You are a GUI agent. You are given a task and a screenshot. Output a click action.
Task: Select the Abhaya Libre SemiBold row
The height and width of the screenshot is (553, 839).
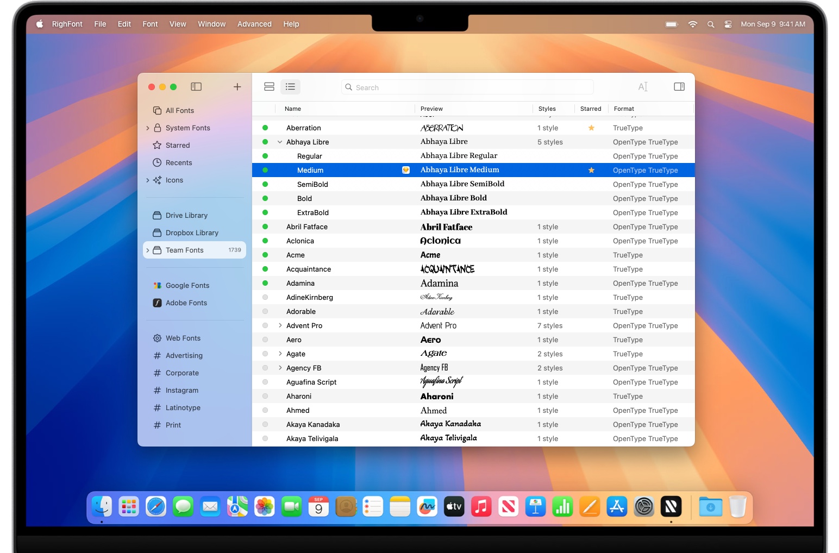pyautogui.click(x=473, y=184)
